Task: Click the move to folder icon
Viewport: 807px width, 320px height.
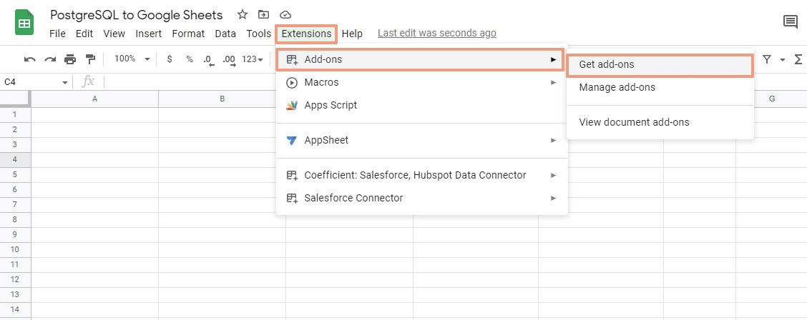Action: pos(264,14)
